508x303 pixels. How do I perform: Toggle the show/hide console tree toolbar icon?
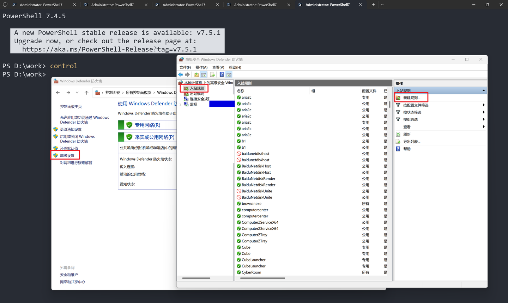(x=204, y=75)
